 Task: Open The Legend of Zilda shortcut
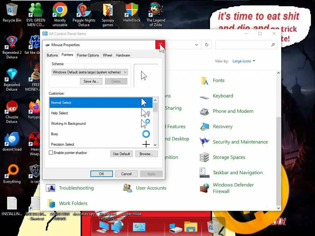156,14
